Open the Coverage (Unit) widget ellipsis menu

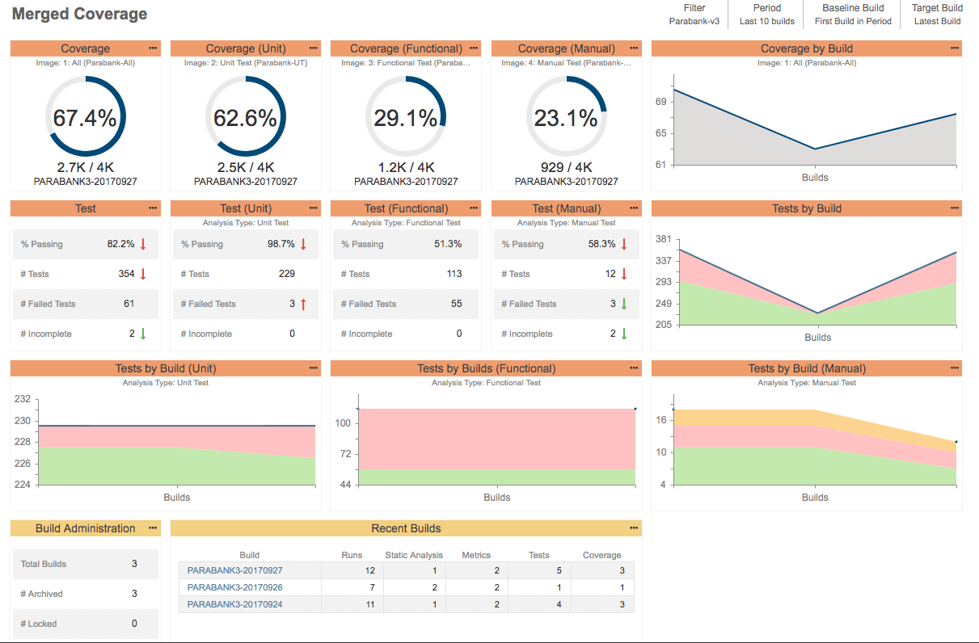click(313, 48)
